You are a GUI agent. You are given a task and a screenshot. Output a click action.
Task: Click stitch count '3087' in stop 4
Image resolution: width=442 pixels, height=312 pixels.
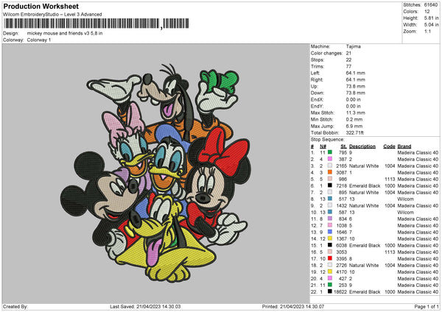(341, 173)
